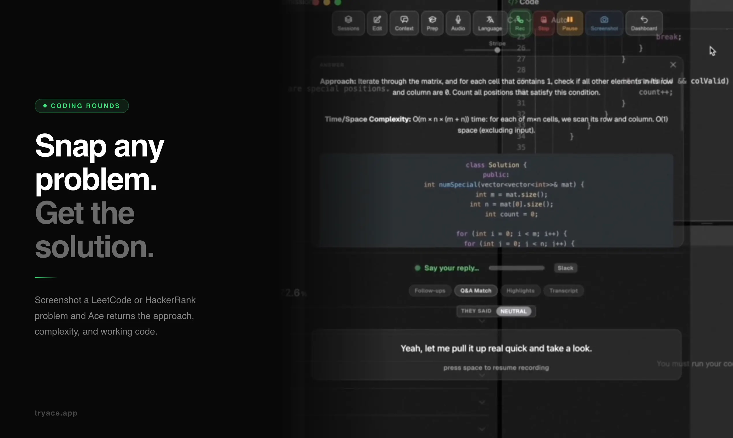Click code line "int m = mat.size();"
The height and width of the screenshot is (438, 733).
pos(511,195)
